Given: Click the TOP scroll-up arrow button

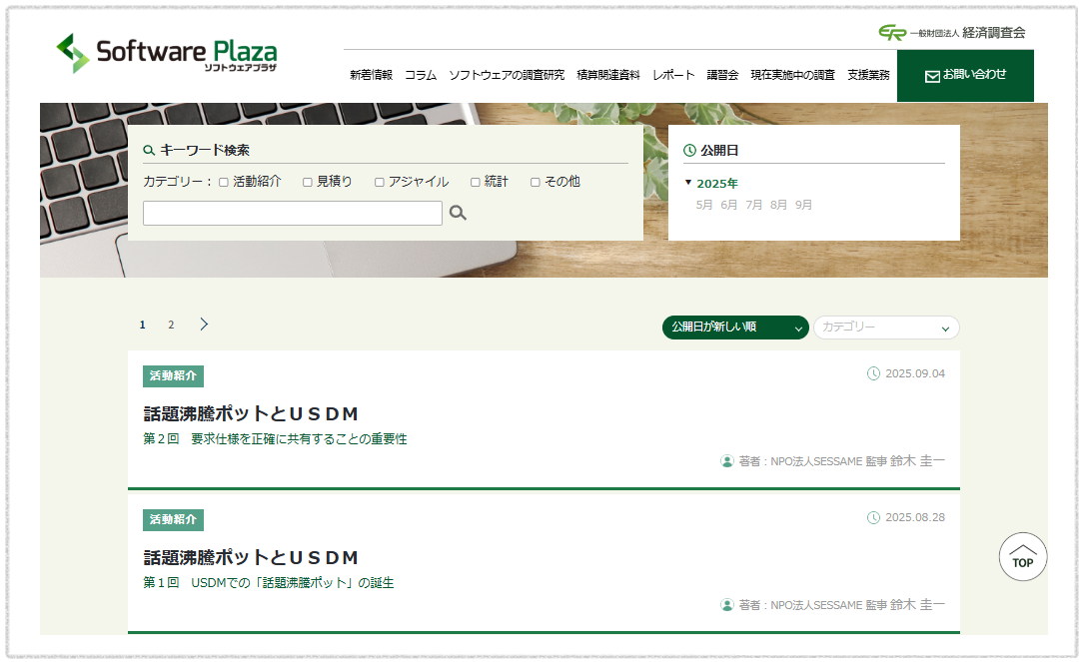Looking at the screenshot, I should [1023, 556].
